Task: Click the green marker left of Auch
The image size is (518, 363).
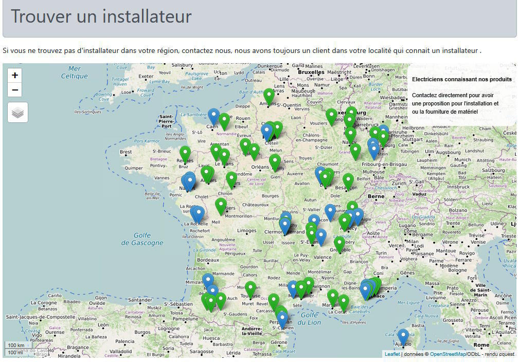Action: 221,301
